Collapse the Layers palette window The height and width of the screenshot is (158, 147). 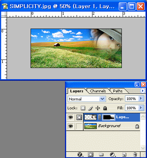(137, 85)
